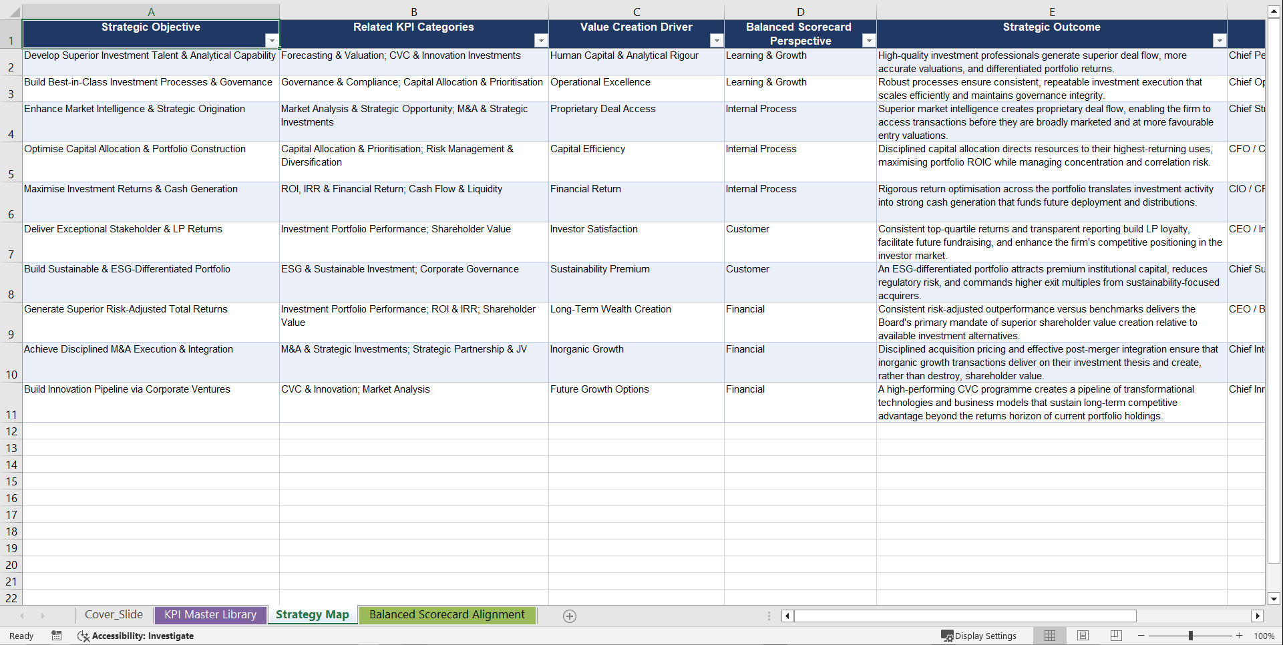The image size is (1283, 645).
Task: Click the macro recording status bar icon
Action: [x=57, y=636]
